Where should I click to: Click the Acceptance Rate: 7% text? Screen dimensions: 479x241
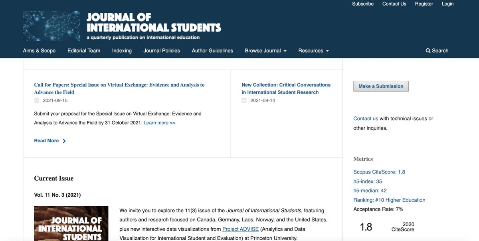378,209
